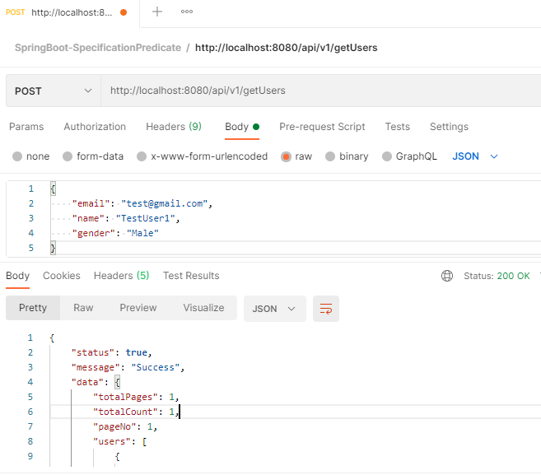The width and height of the screenshot is (541, 475).
Task: Select the binary body radio option
Action: coord(330,156)
